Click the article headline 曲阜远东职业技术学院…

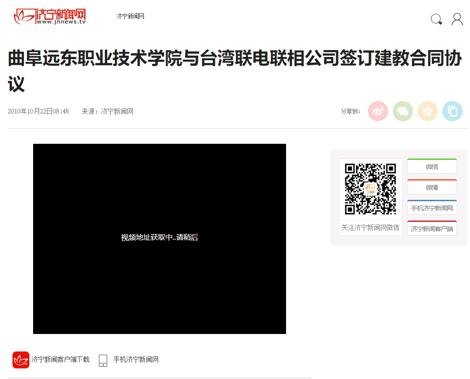click(x=235, y=71)
